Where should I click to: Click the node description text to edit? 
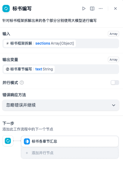[49, 21]
